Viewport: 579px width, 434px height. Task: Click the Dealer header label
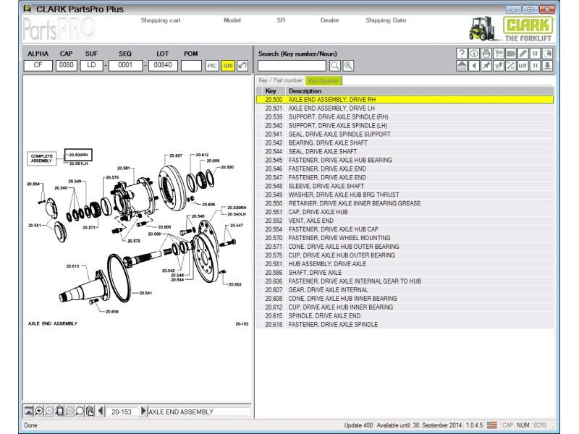pyautogui.click(x=330, y=20)
